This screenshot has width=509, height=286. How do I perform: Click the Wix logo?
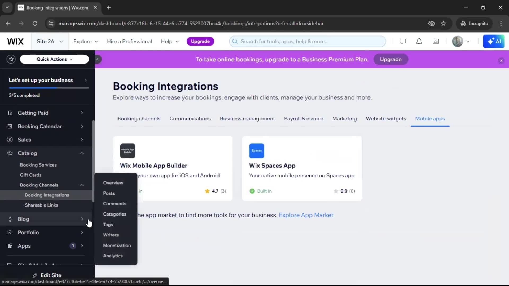point(15,41)
